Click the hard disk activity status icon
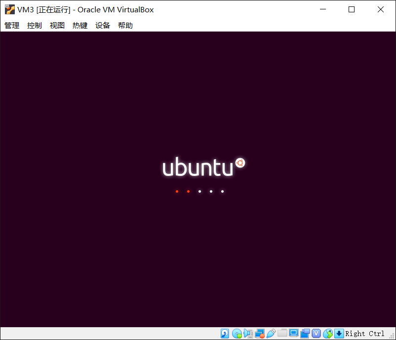This screenshot has width=396, height=340. (x=225, y=334)
